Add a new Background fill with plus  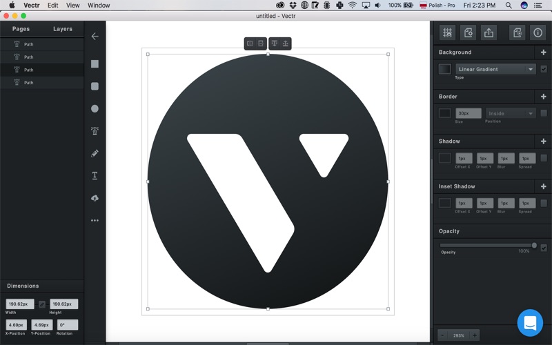[x=543, y=52]
